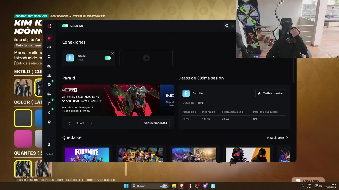Click the v5.18.4 version label
Image resolution: width=339 pixels, height=190 pixels.
point(49,154)
